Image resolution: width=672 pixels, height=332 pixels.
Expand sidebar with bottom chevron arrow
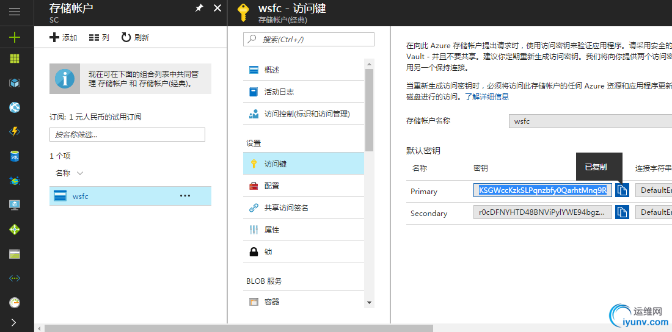[x=13, y=322]
